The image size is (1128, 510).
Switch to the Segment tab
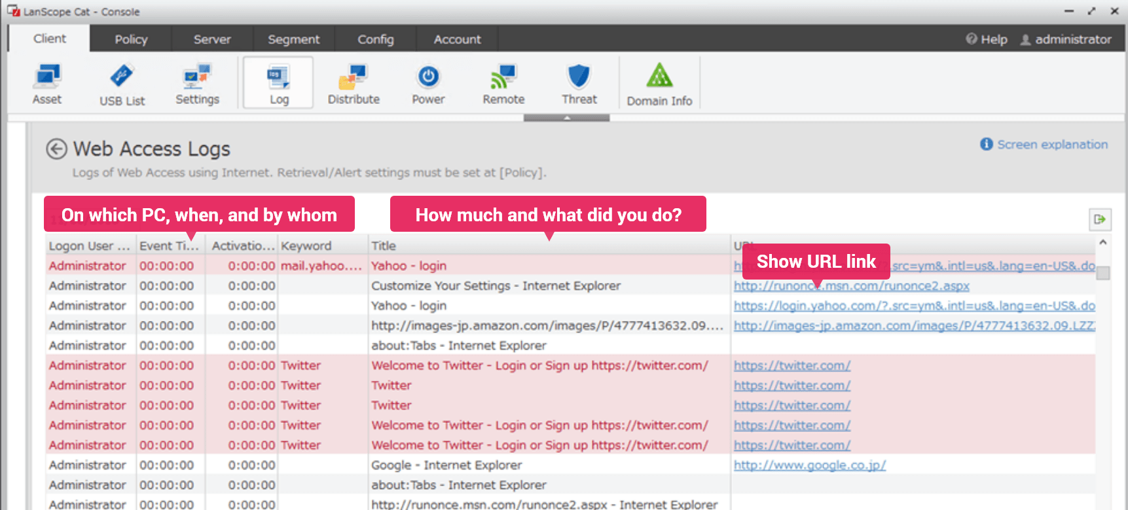pyautogui.click(x=293, y=39)
